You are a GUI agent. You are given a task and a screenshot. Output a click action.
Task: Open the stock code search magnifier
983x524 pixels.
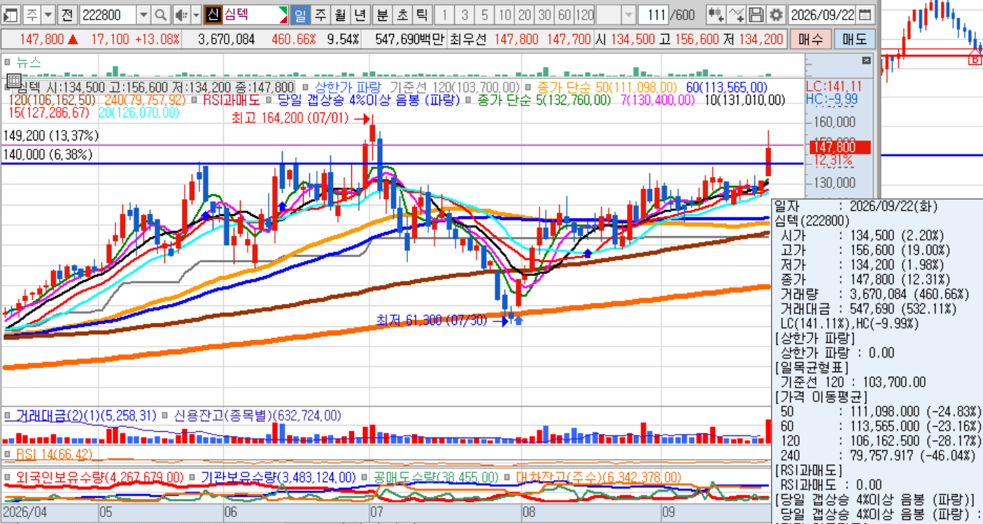pyautogui.click(x=161, y=14)
